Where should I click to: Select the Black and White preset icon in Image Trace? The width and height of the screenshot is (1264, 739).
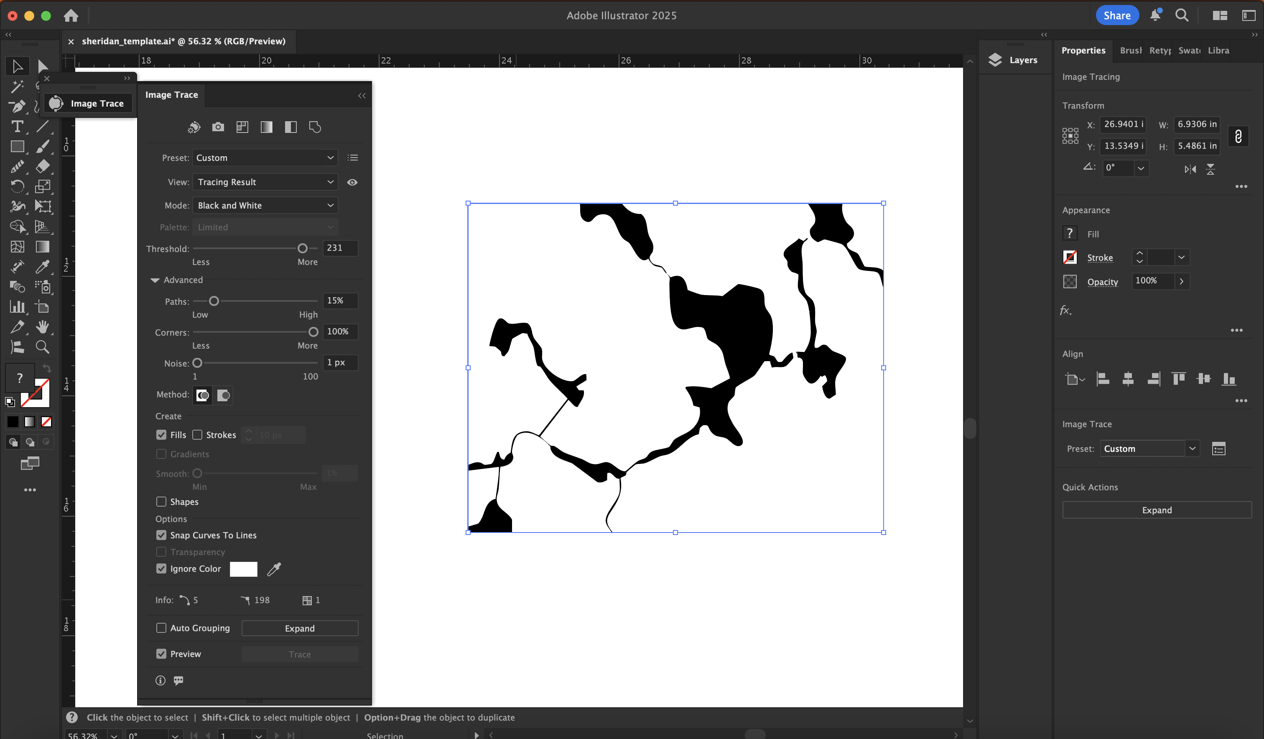[290, 127]
